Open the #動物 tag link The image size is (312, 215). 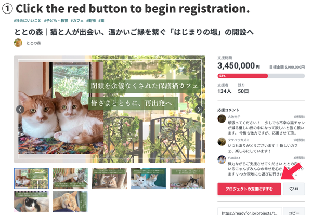(91, 21)
